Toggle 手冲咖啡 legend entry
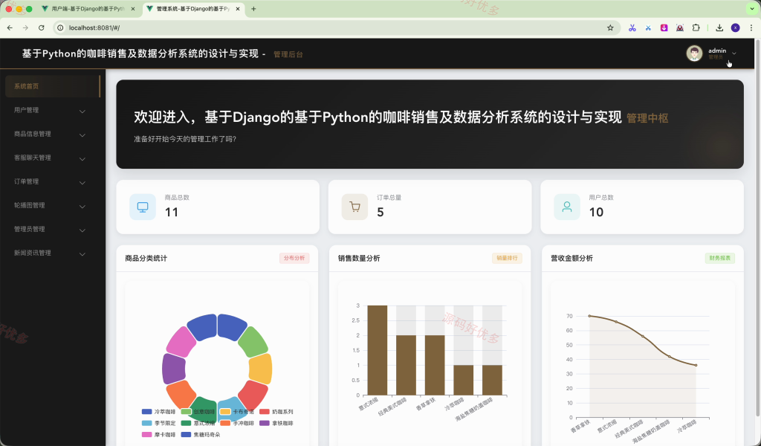 click(x=237, y=423)
